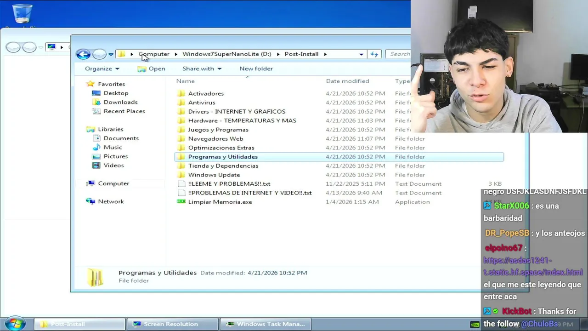Viewport: 588px width, 331px height.
Task: Click into the Search box
Action: (399, 54)
